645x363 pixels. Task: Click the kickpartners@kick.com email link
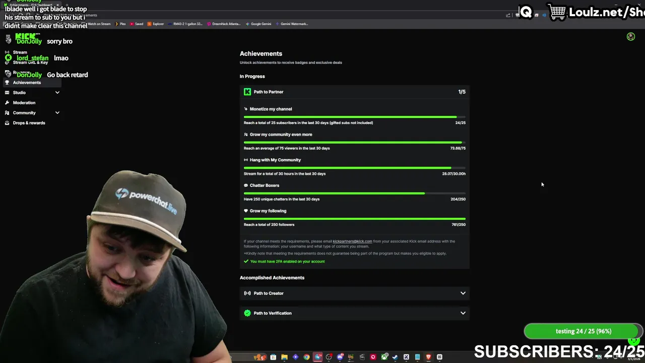tap(352, 241)
